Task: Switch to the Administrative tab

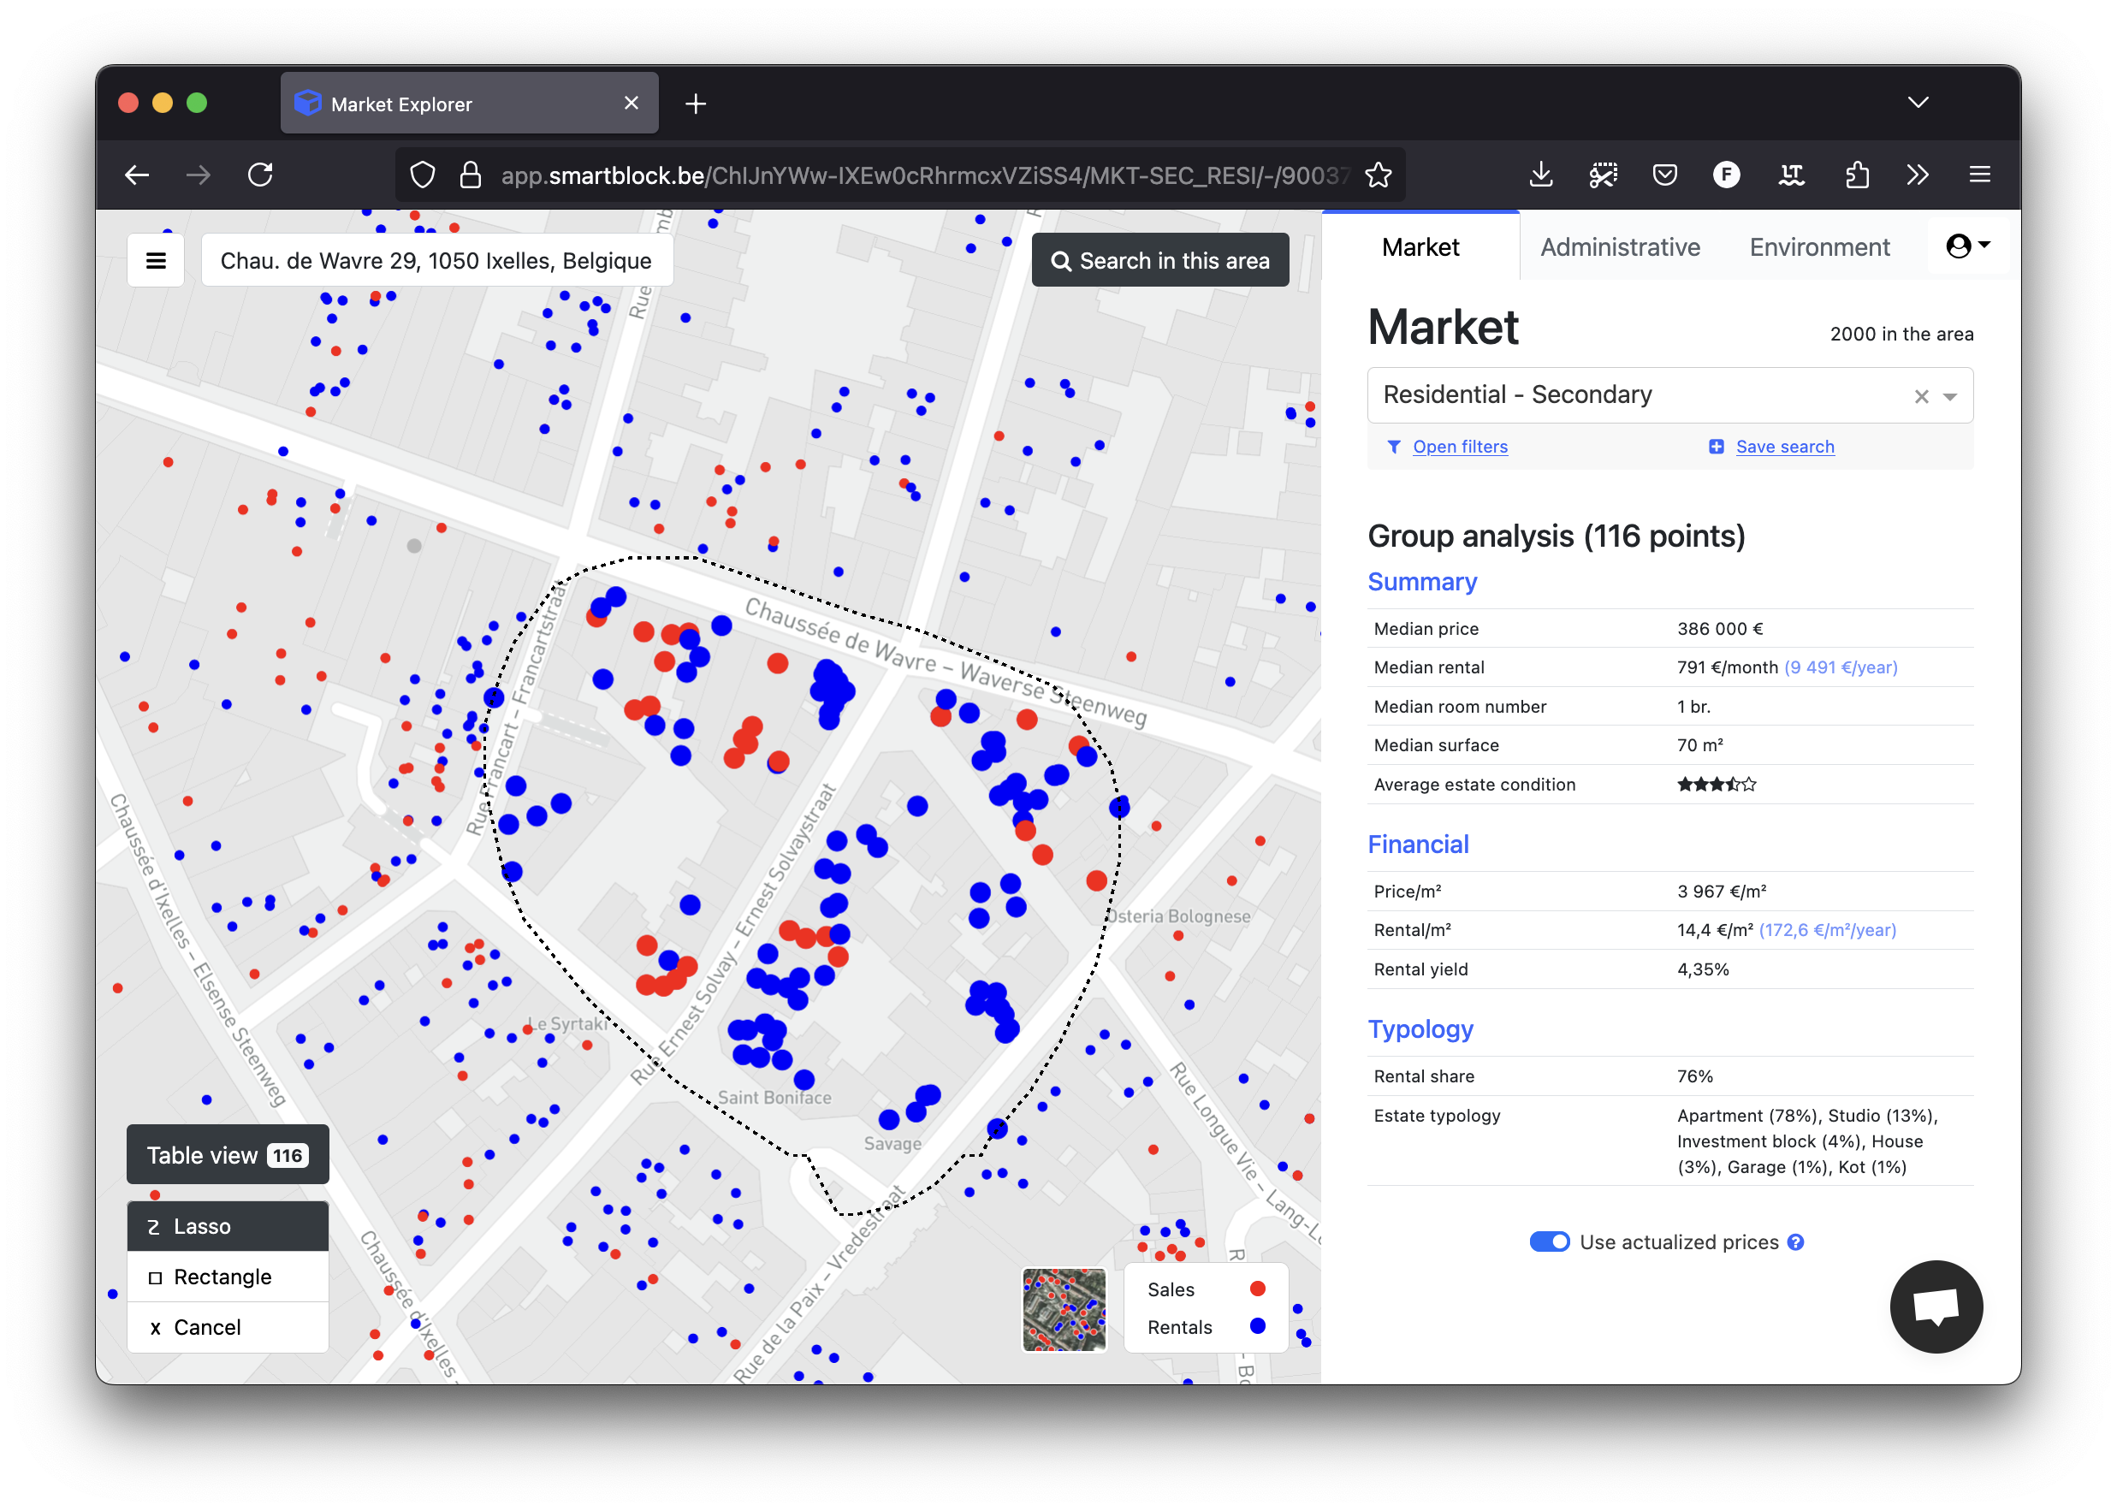Action: [1620, 246]
